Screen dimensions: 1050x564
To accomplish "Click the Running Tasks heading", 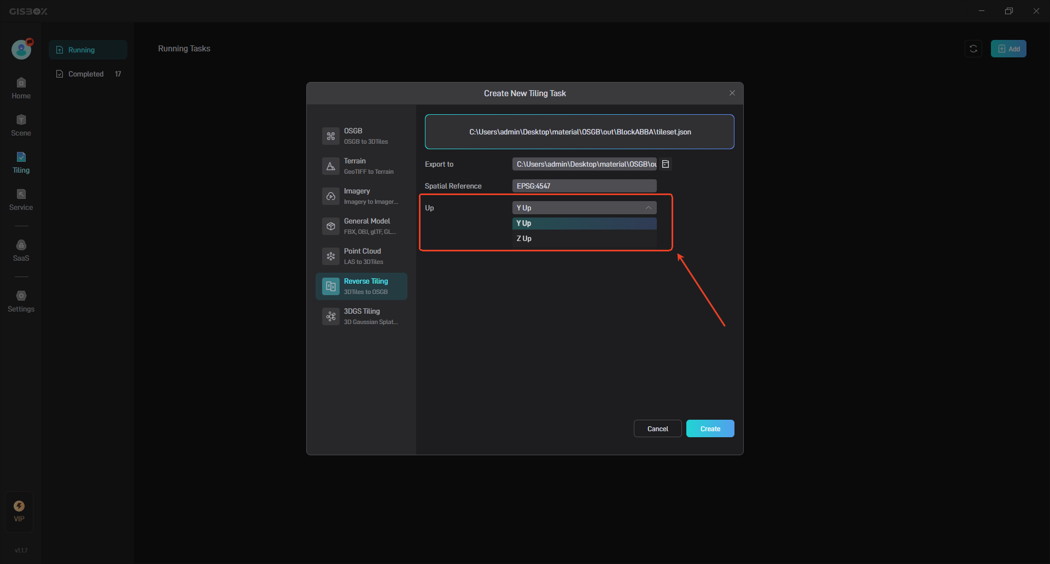I will [184, 49].
